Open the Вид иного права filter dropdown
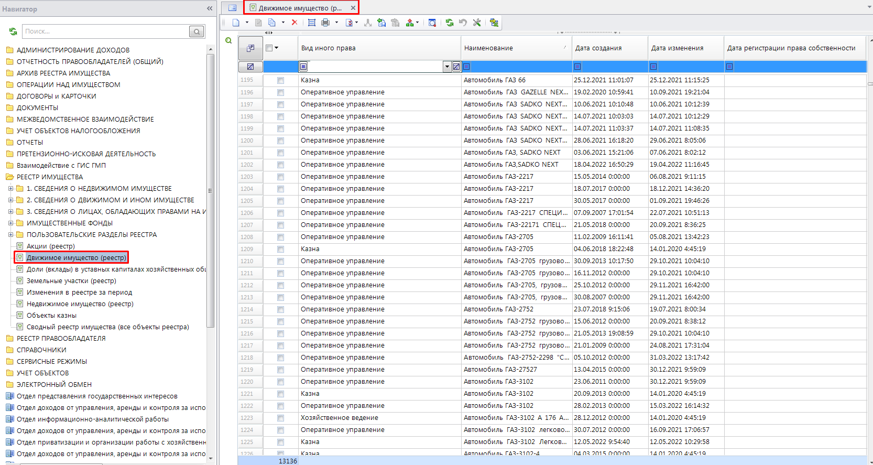Image resolution: width=873 pixels, height=465 pixels. 447,67
